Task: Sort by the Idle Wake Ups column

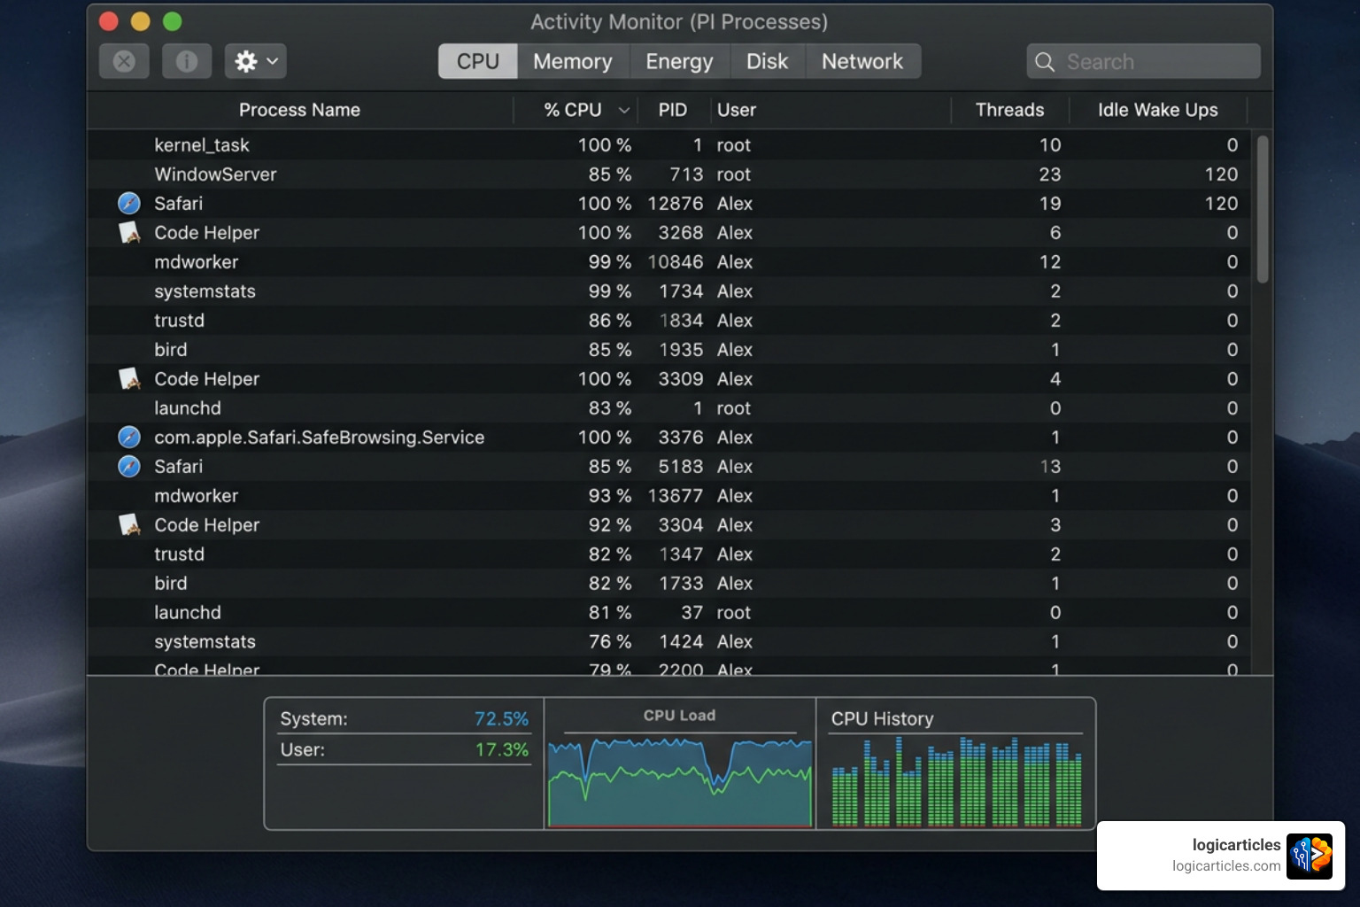Action: (1158, 110)
